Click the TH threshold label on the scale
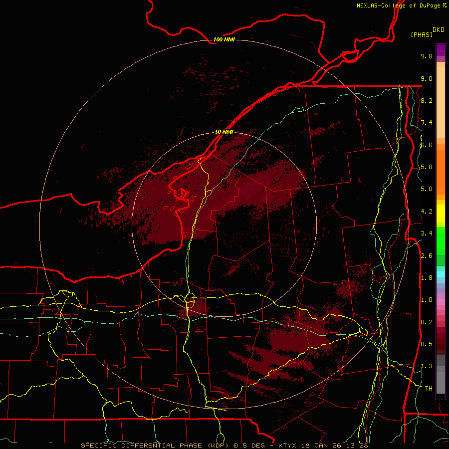 coord(429,389)
